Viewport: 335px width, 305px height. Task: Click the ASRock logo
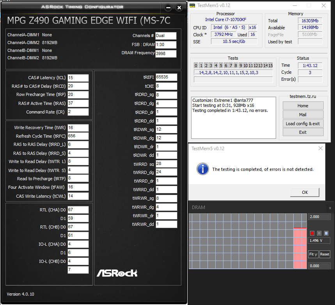[117, 273]
